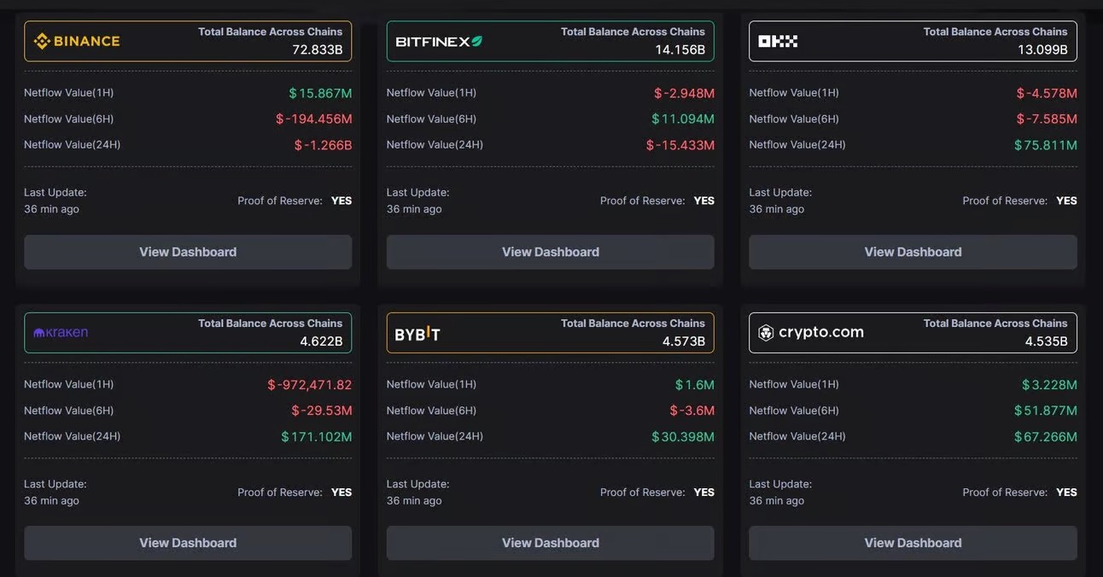Open Bybit View Dashboard button
Screen dimensions: 1103x577
tap(551, 543)
